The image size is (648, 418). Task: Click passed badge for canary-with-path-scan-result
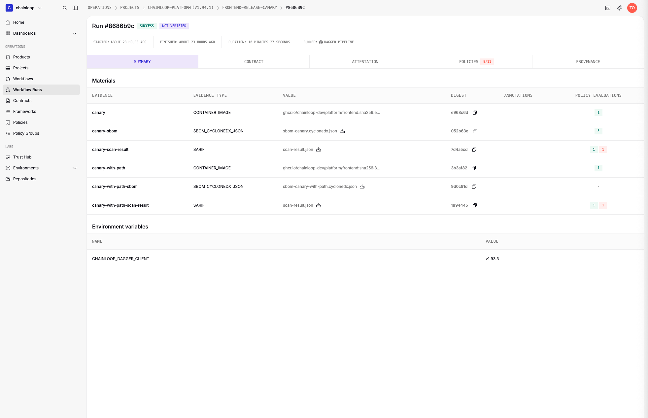594,205
